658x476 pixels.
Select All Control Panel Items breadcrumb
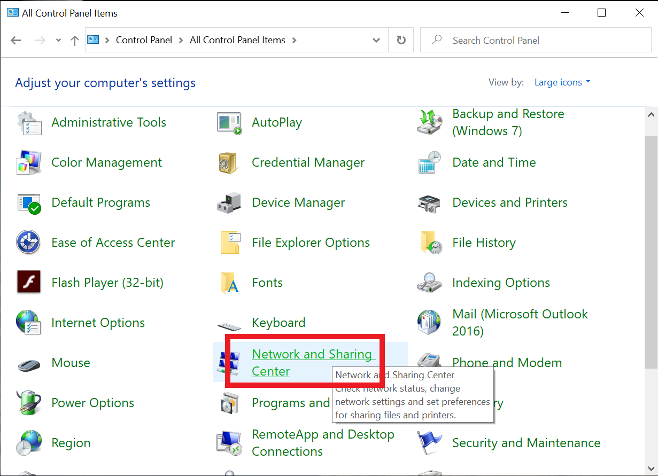click(x=237, y=40)
